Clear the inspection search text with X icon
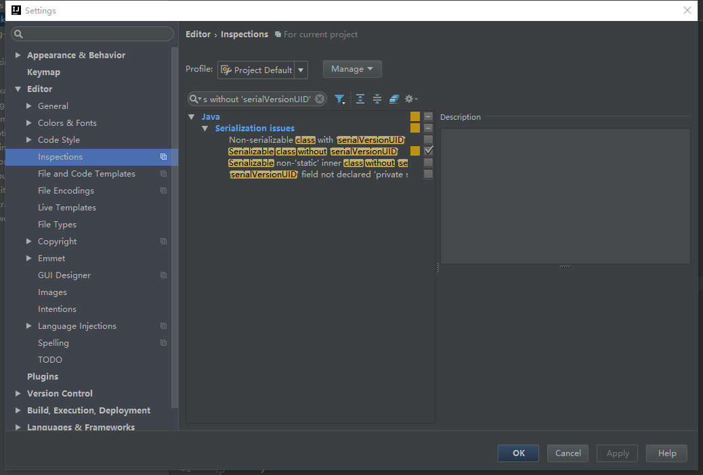This screenshot has width=703, height=475. 319,99
